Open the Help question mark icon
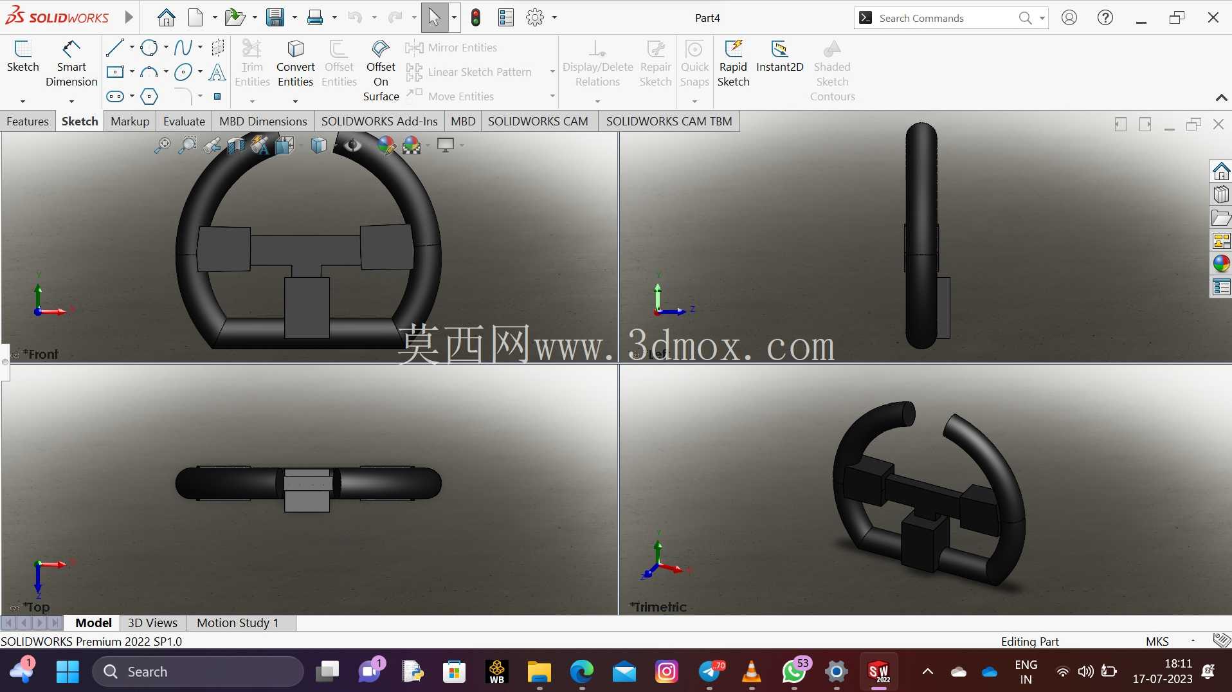1232x692 pixels. [1105, 17]
